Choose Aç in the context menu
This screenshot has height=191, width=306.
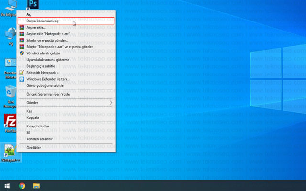coord(66,14)
